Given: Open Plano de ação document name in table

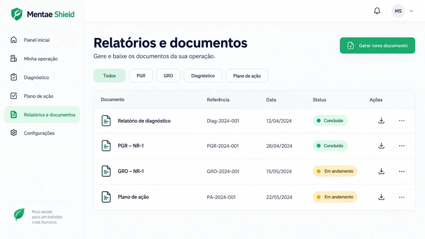Looking at the screenshot, I should [x=133, y=197].
